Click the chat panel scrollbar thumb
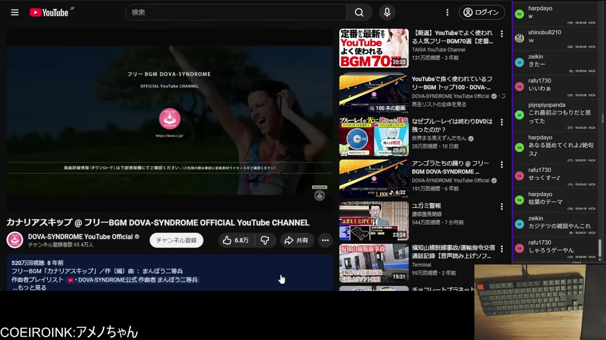The image size is (606, 340). tap(600, 247)
